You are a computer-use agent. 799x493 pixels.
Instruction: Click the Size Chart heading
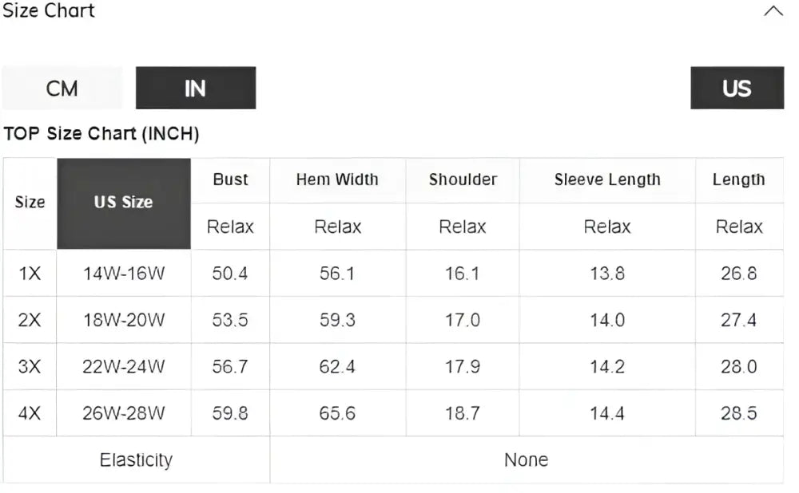pyautogui.click(x=49, y=10)
